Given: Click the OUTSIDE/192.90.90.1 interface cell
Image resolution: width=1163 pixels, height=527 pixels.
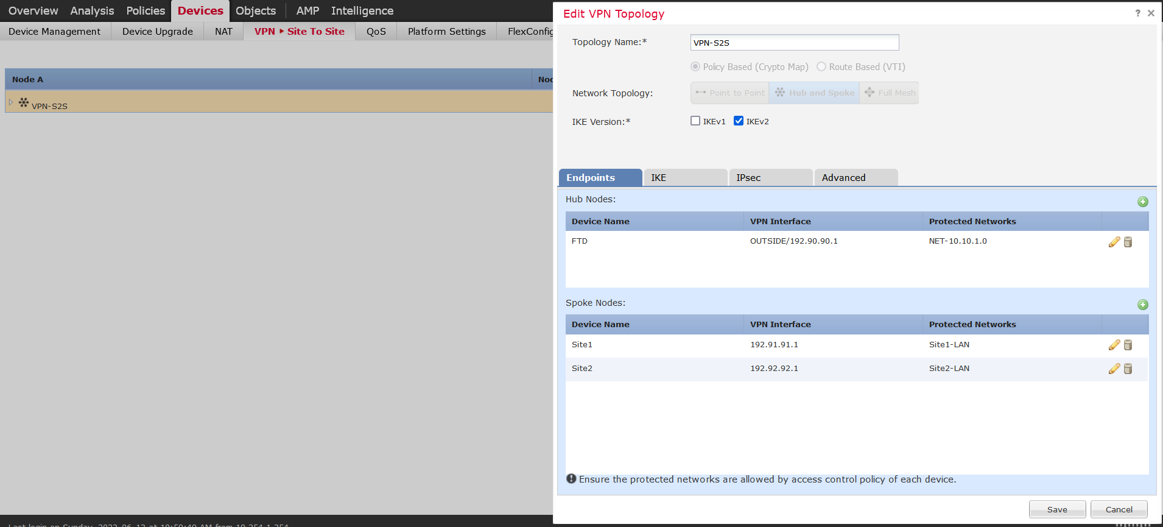Looking at the screenshot, I should [794, 241].
